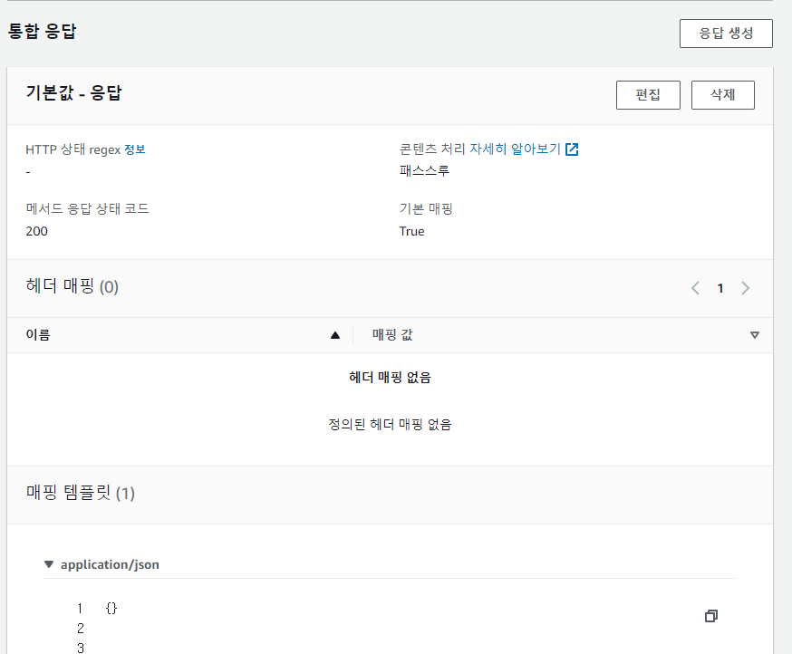Click the external link icon beside 자세히 알아보기
Image resolution: width=792 pixels, height=654 pixels.
tap(572, 149)
